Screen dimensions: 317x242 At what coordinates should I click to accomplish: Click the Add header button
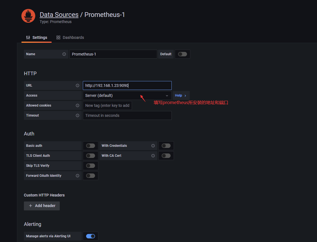pyautogui.click(x=42, y=206)
